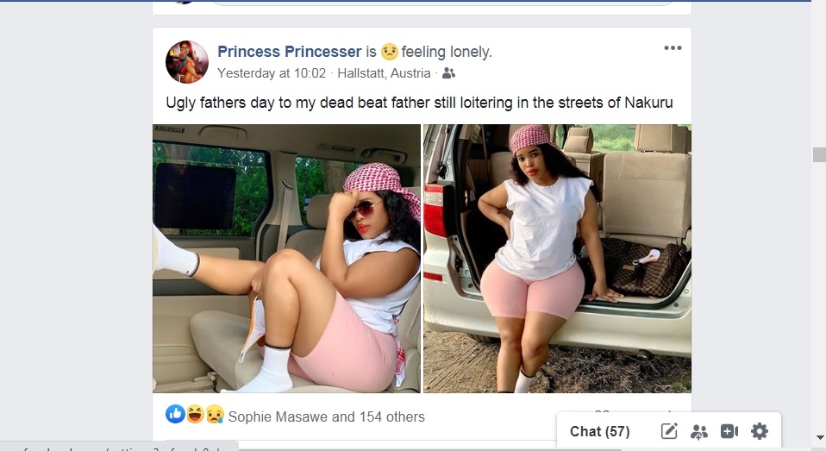Open the Princess Princesser profile link

[x=289, y=52]
